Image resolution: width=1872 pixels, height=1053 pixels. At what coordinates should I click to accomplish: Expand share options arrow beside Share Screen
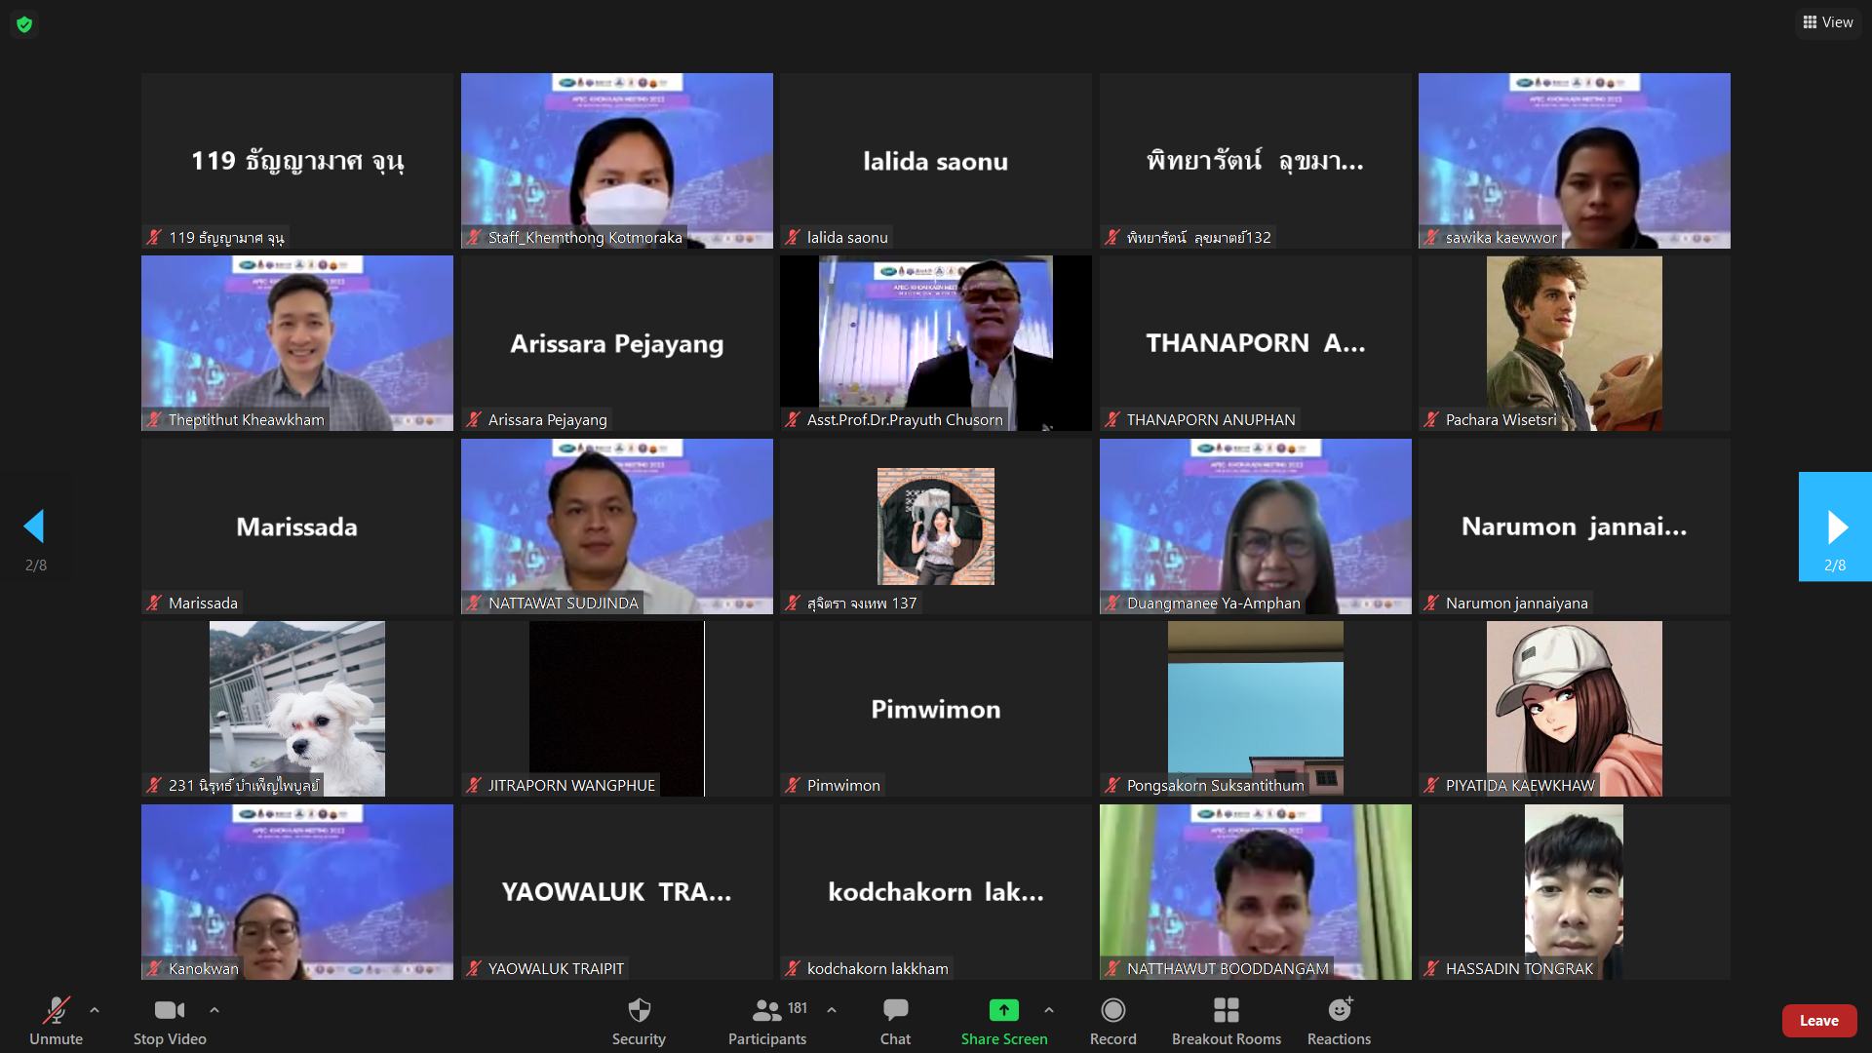coord(1049,1010)
